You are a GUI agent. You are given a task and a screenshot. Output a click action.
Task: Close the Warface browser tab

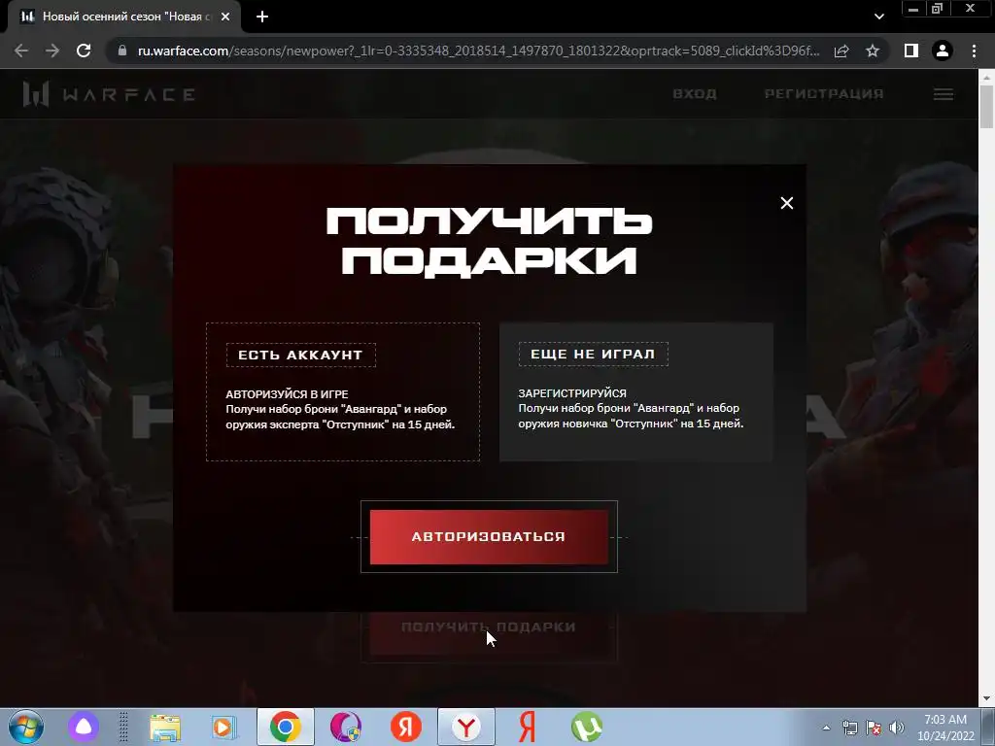pyautogui.click(x=225, y=17)
